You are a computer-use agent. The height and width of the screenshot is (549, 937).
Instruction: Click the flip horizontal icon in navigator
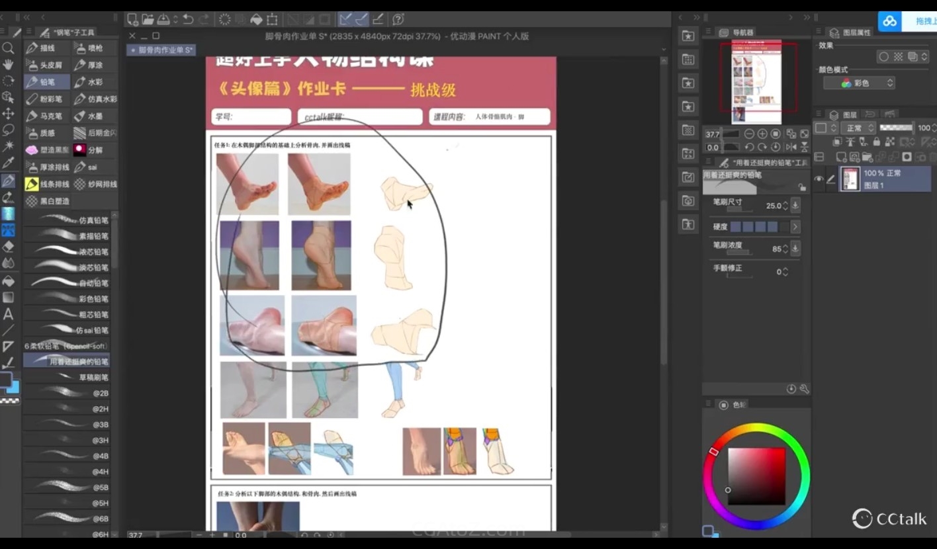point(791,147)
